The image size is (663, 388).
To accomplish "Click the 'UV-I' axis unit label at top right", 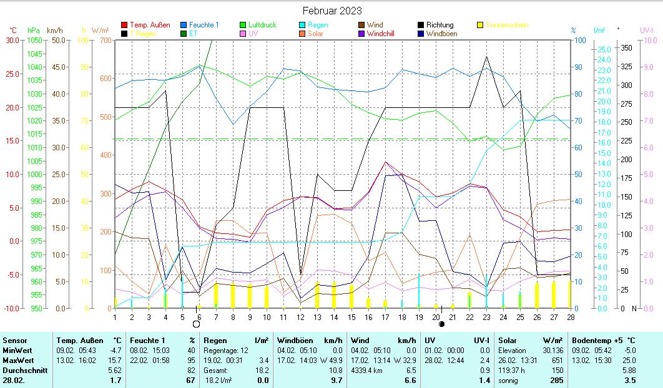I will coord(646,31).
